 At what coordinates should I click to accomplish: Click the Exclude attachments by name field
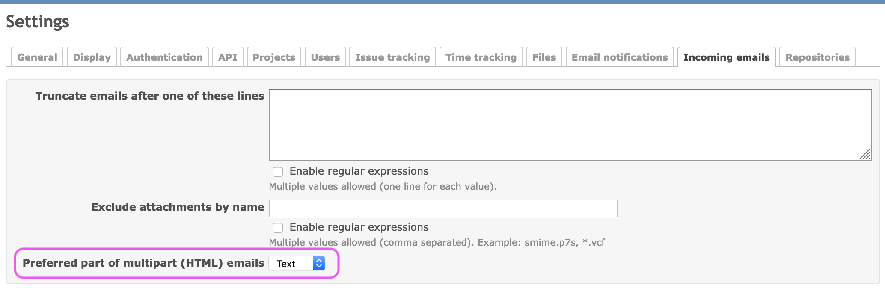point(443,209)
